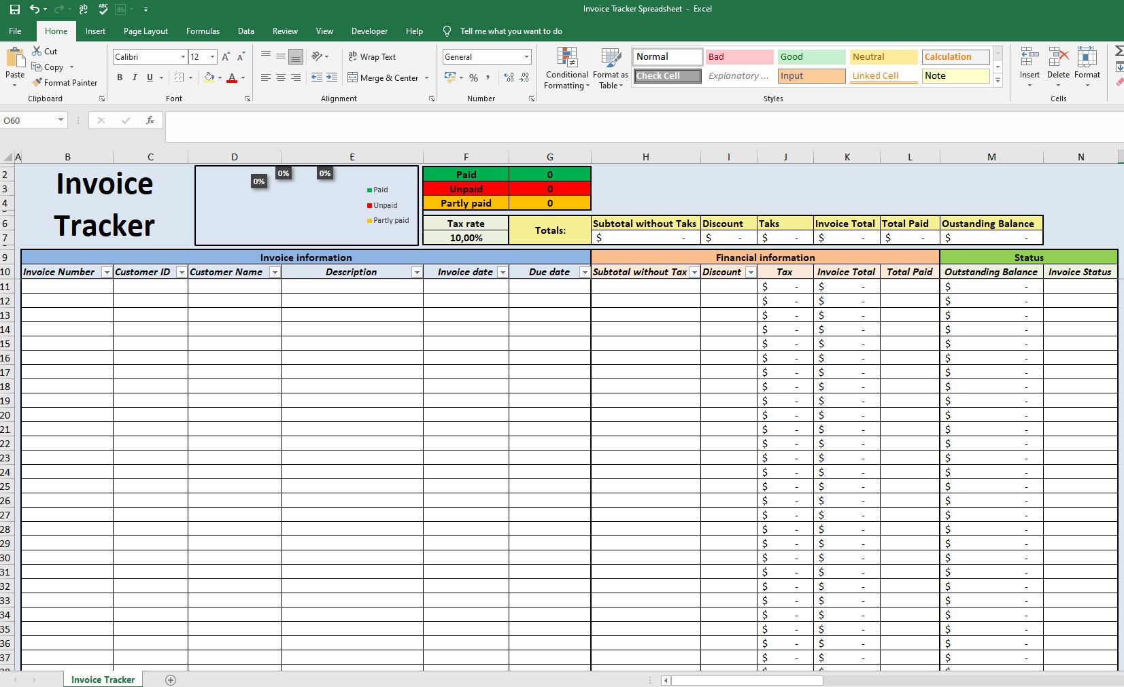Apply Format as Table

coord(610,68)
